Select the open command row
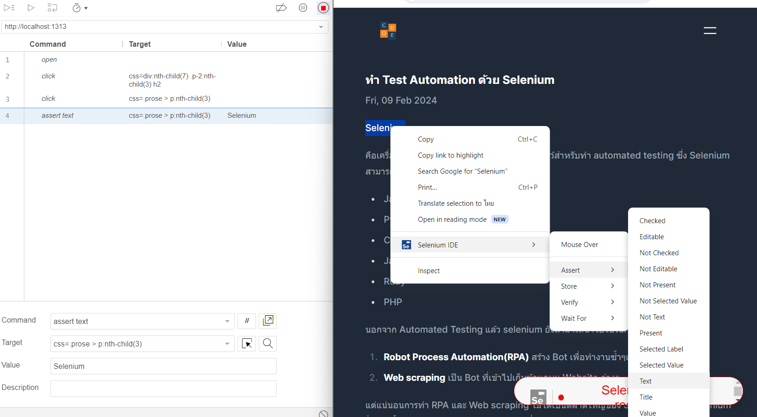 [166, 60]
